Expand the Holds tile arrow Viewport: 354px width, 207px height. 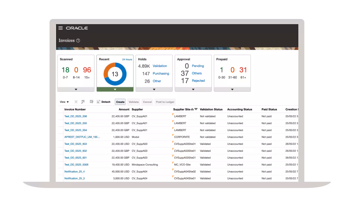point(154,89)
